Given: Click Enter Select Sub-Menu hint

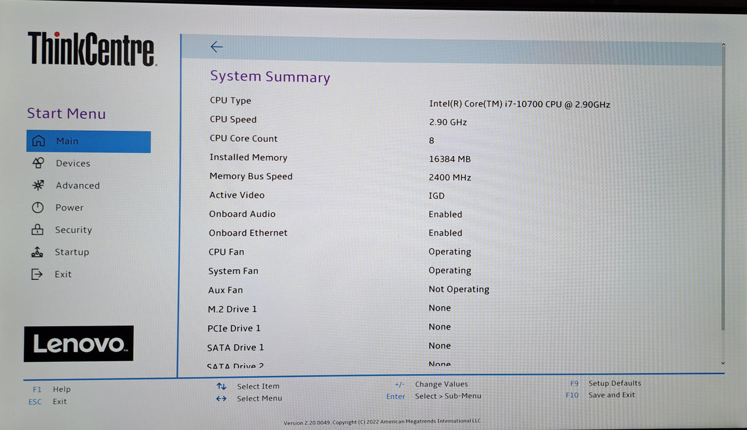Looking at the screenshot, I should 434,396.
